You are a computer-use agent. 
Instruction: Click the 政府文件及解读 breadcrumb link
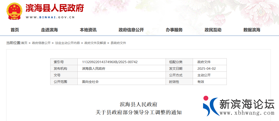click(95, 43)
